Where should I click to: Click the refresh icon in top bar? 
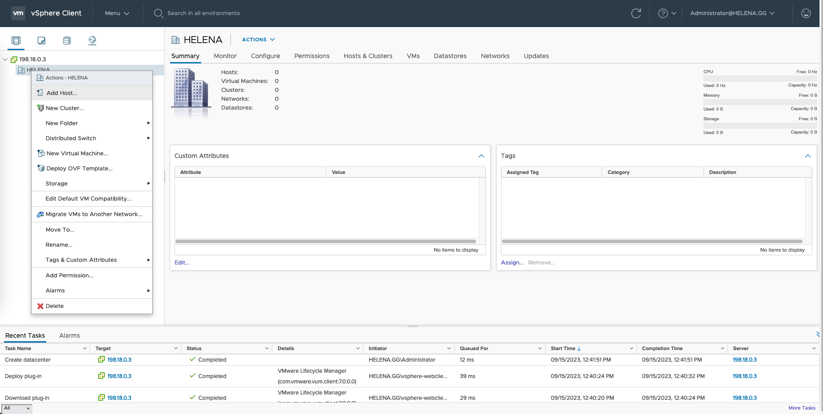tap(636, 13)
